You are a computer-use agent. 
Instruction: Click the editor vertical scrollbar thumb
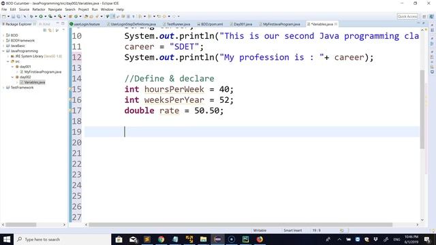(422, 109)
